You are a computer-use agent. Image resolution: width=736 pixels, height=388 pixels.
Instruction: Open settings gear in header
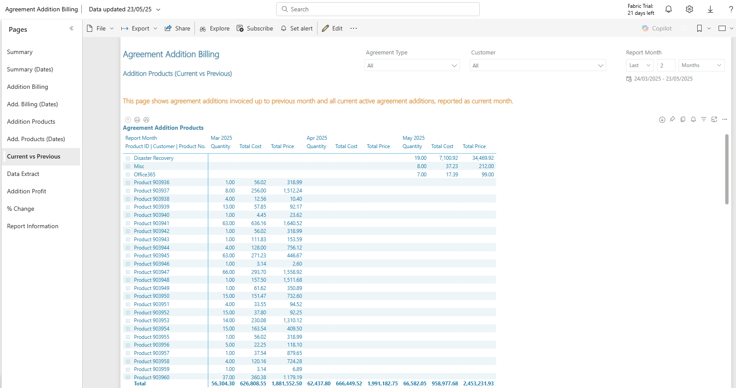pos(689,9)
